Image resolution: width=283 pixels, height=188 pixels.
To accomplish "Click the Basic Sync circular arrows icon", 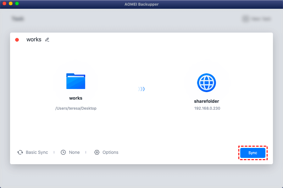I will [20, 152].
